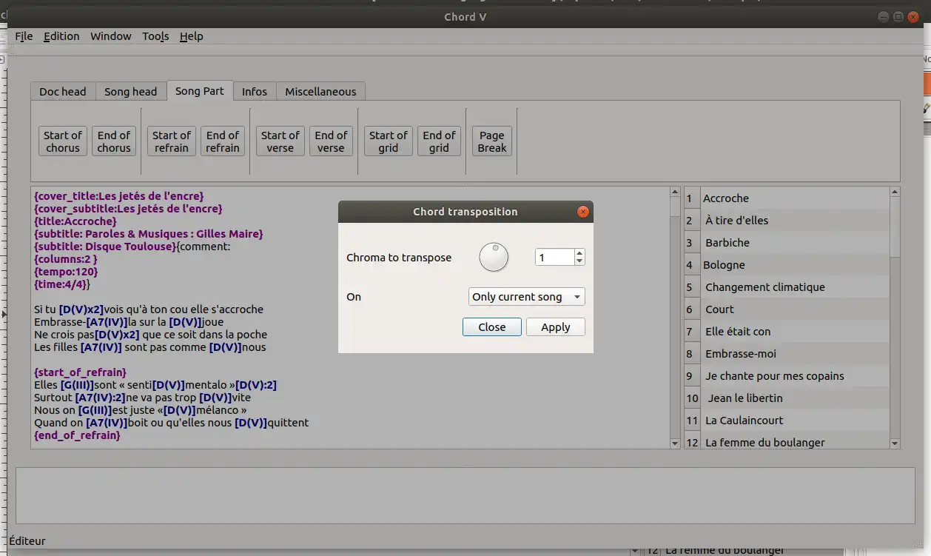Screen dimensions: 931x556
Task: Switch to the Miscellaneous tab
Action: coord(320,92)
